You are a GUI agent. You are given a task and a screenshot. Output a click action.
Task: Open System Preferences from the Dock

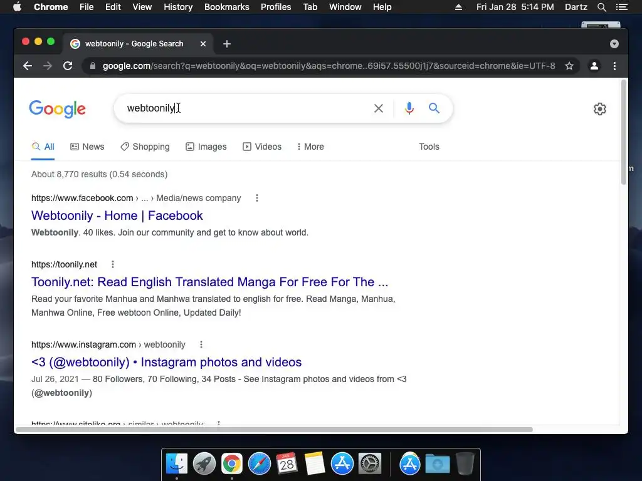tap(370, 464)
